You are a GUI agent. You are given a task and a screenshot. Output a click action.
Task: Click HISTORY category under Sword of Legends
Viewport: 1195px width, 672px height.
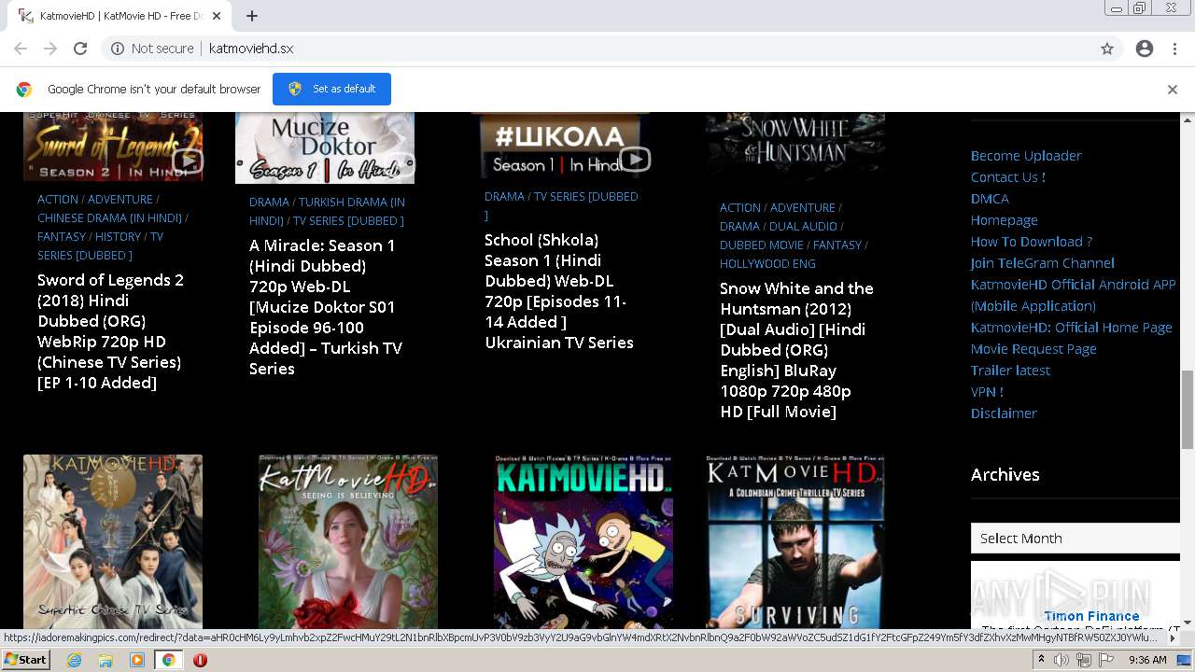[118, 236]
